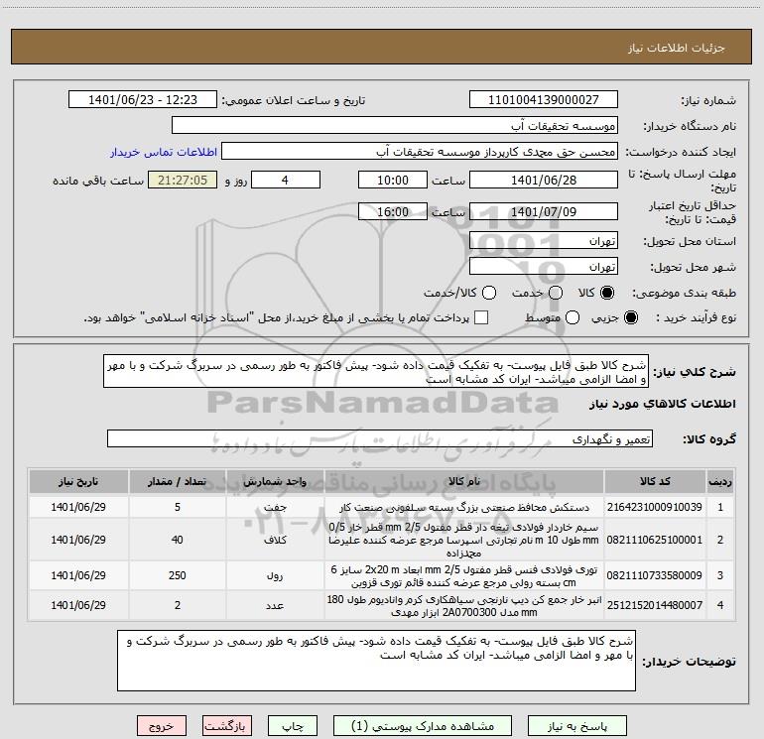The image size is (764, 739).
Task: Click the date 1401/06/29 in row 1
Action: pos(78,507)
